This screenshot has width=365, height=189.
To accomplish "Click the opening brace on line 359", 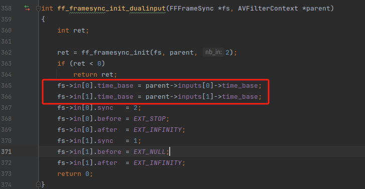I will point(43,19).
